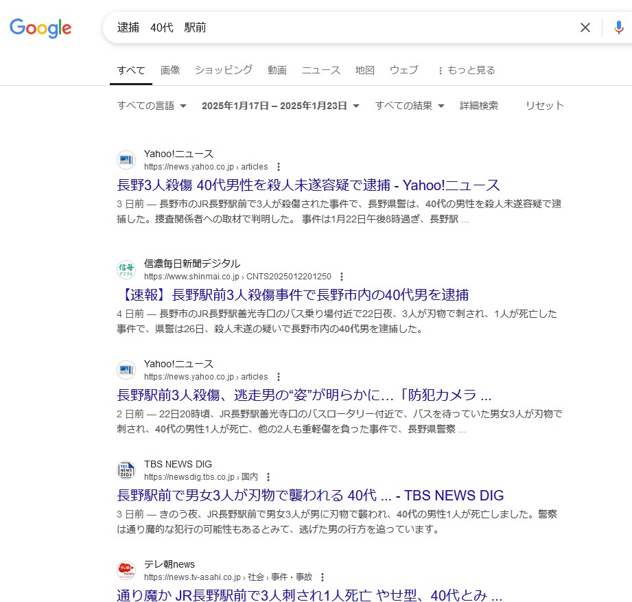Expand the すべての言語 language filter
Viewport: 632px width, 602px height.
tap(152, 106)
